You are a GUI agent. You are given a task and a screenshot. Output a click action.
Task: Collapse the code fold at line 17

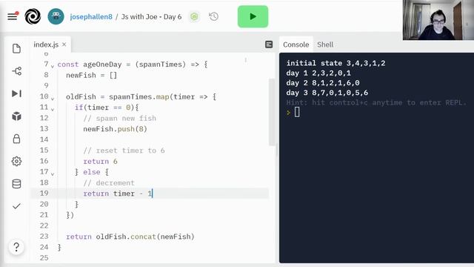point(53,174)
